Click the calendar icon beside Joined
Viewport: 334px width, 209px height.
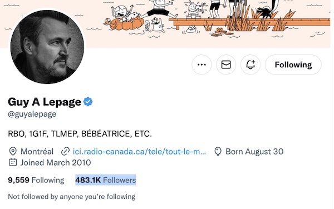pyautogui.click(x=13, y=162)
